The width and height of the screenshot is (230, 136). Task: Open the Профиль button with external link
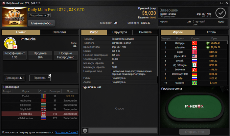coord(40,78)
